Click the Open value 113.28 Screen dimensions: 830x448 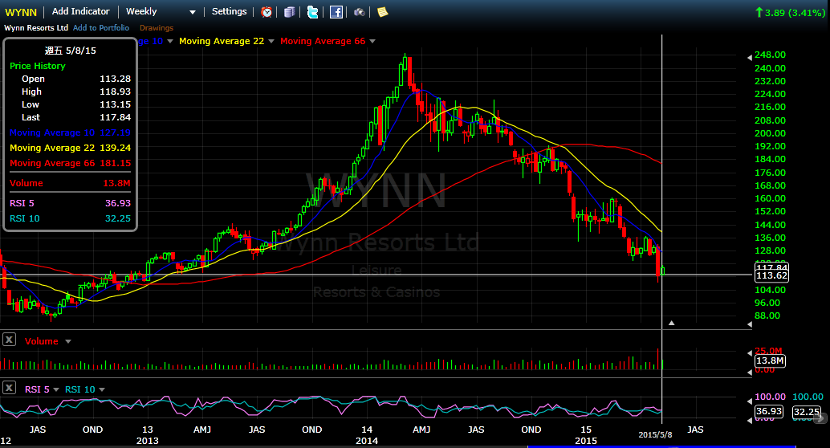(x=115, y=79)
